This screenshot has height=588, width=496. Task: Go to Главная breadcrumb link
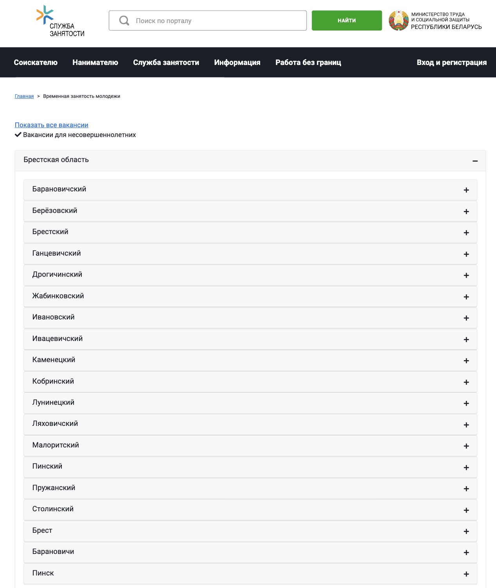[x=24, y=96]
